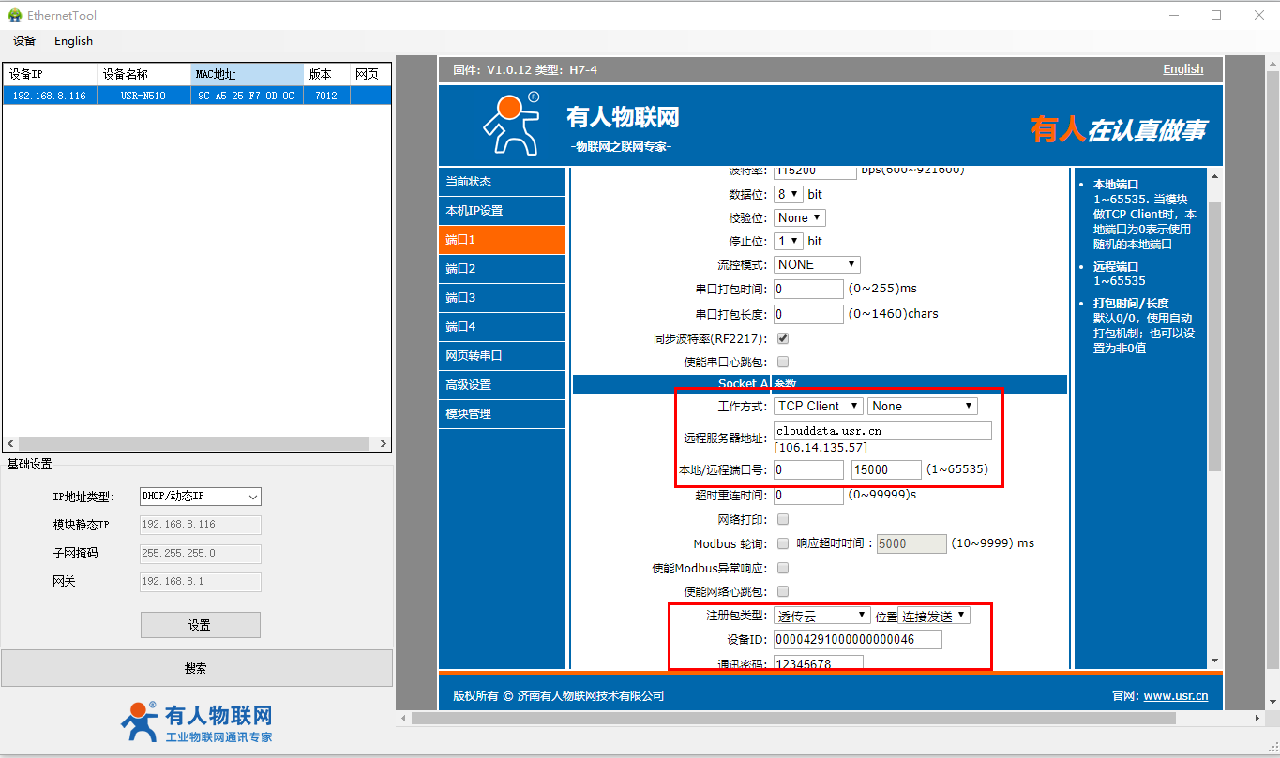Screen dimensions: 1280x758
Task: Tick the 网络打印 checkbox
Action: click(x=783, y=519)
